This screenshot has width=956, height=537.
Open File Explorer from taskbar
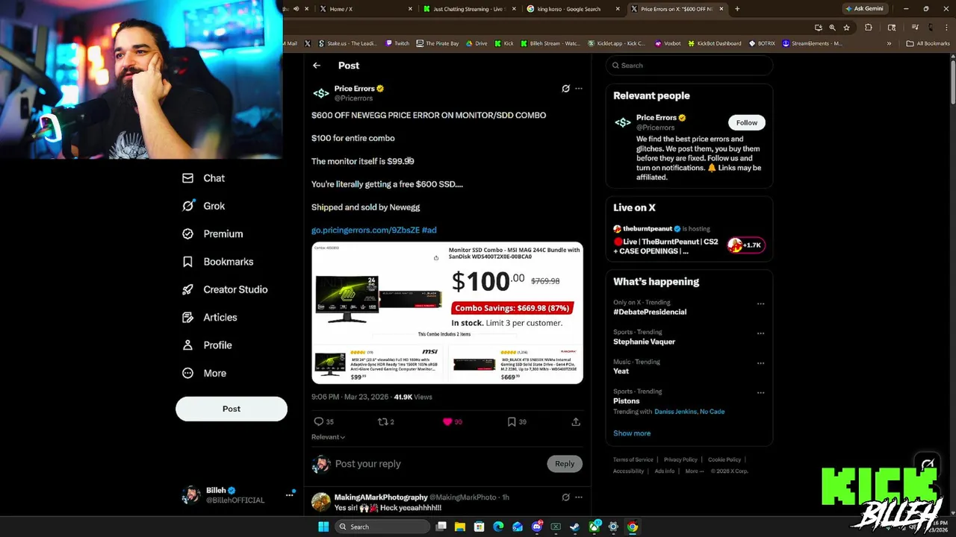461,527
